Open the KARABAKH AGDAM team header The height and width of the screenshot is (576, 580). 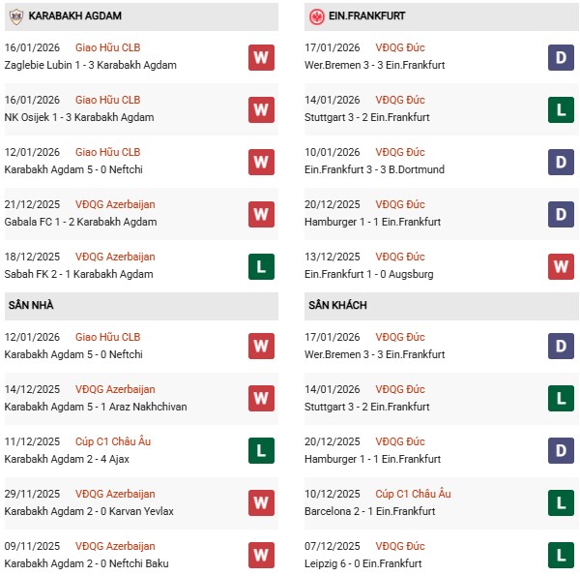click(x=75, y=16)
